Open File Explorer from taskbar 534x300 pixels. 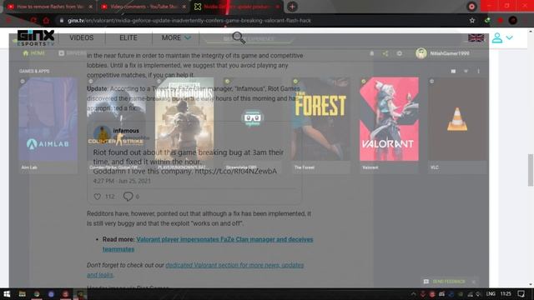click(x=23, y=294)
